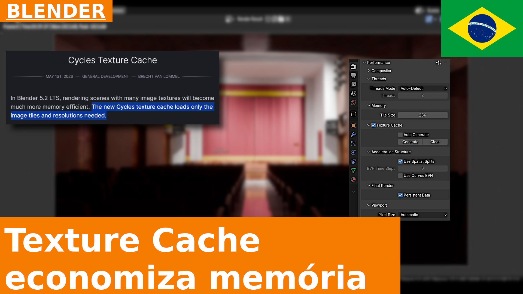Image resolution: width=523 pixels, height=294 pixels.
Task: Open the Output properties tab icon
Action: click(x=353, y=76)
